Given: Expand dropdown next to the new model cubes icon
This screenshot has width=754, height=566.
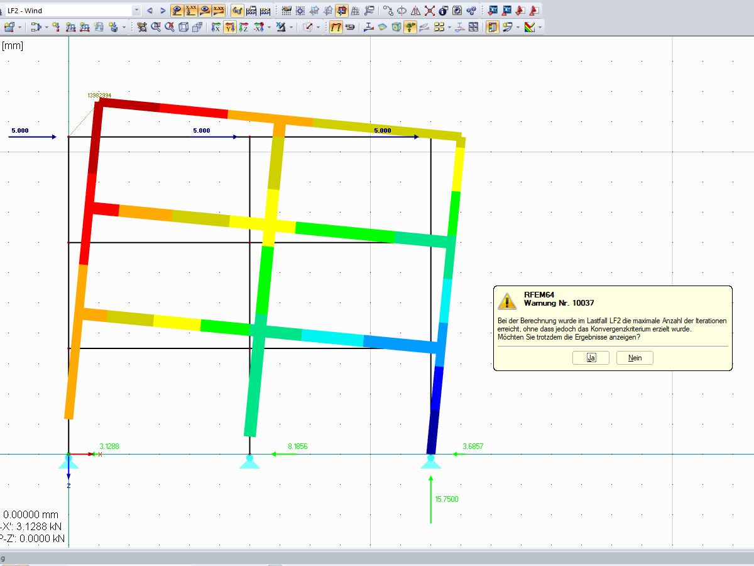Looking at the screenshot, I should (x=20, y=27).
